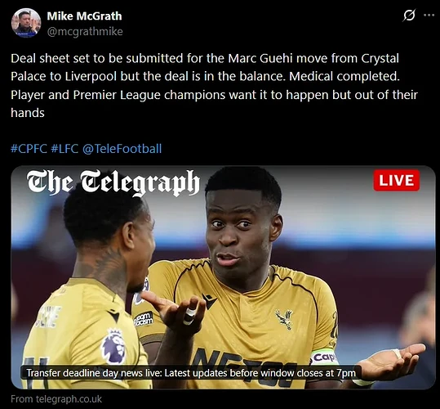The image size is (440, 409).
Task: Open the Telegraph article preview image
Action: 223,277
